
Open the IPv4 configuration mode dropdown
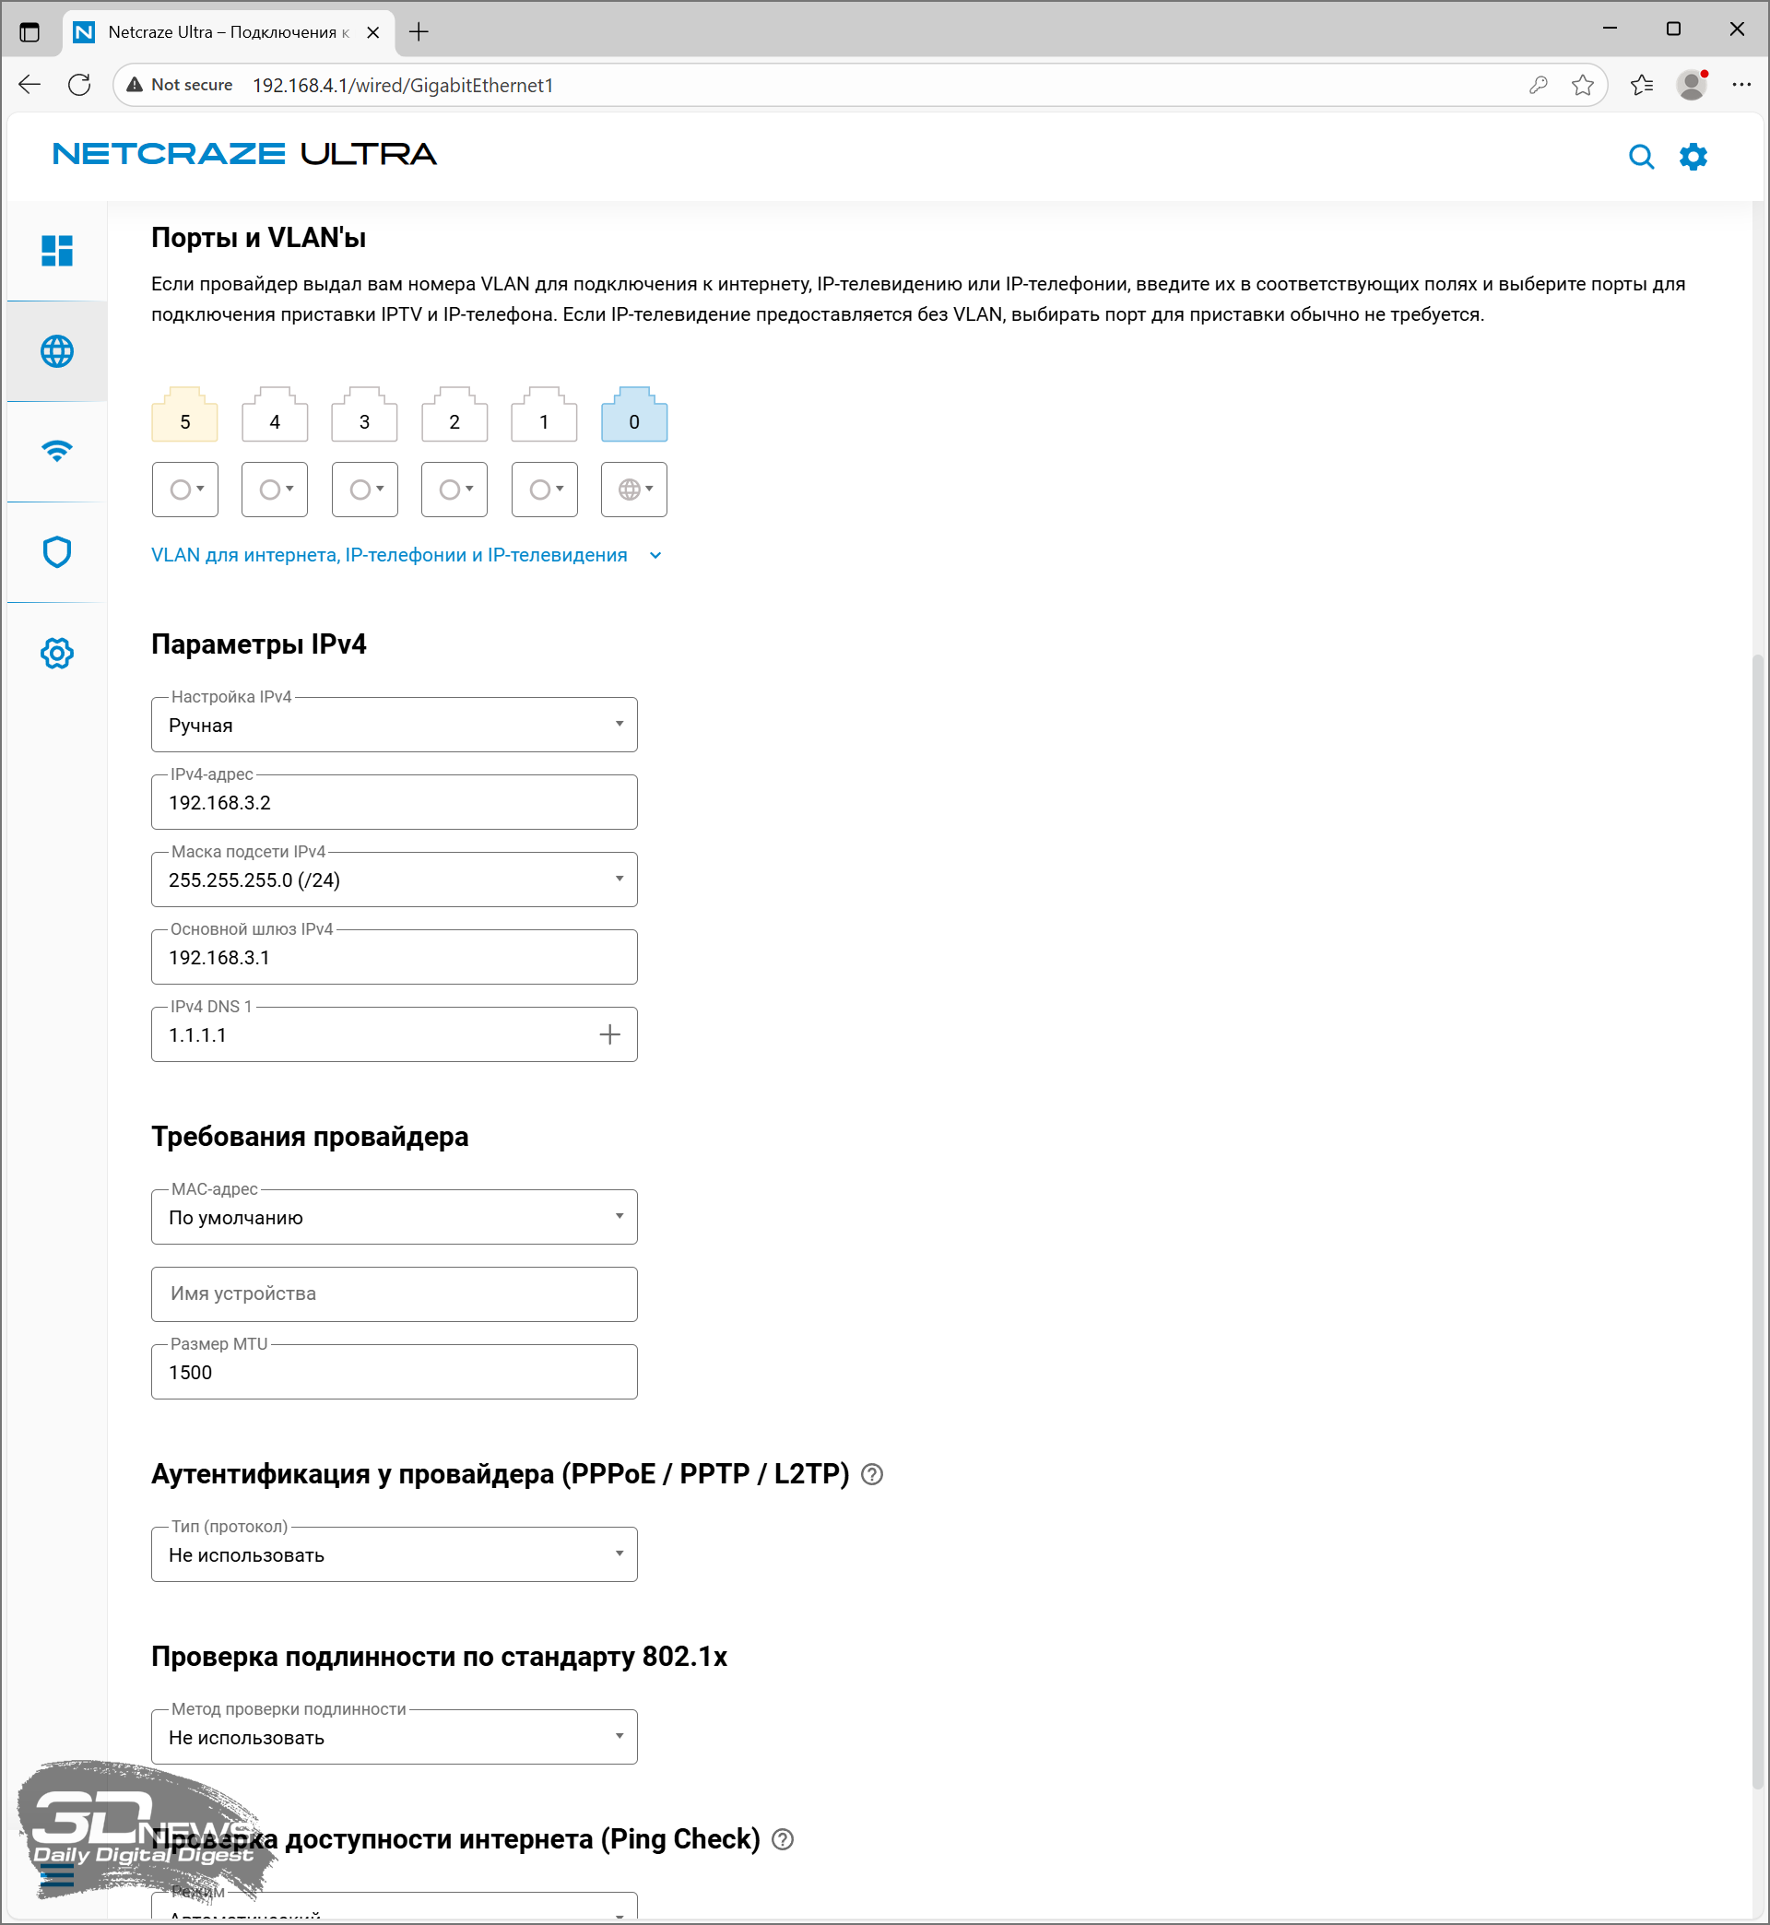pos(394,725)
